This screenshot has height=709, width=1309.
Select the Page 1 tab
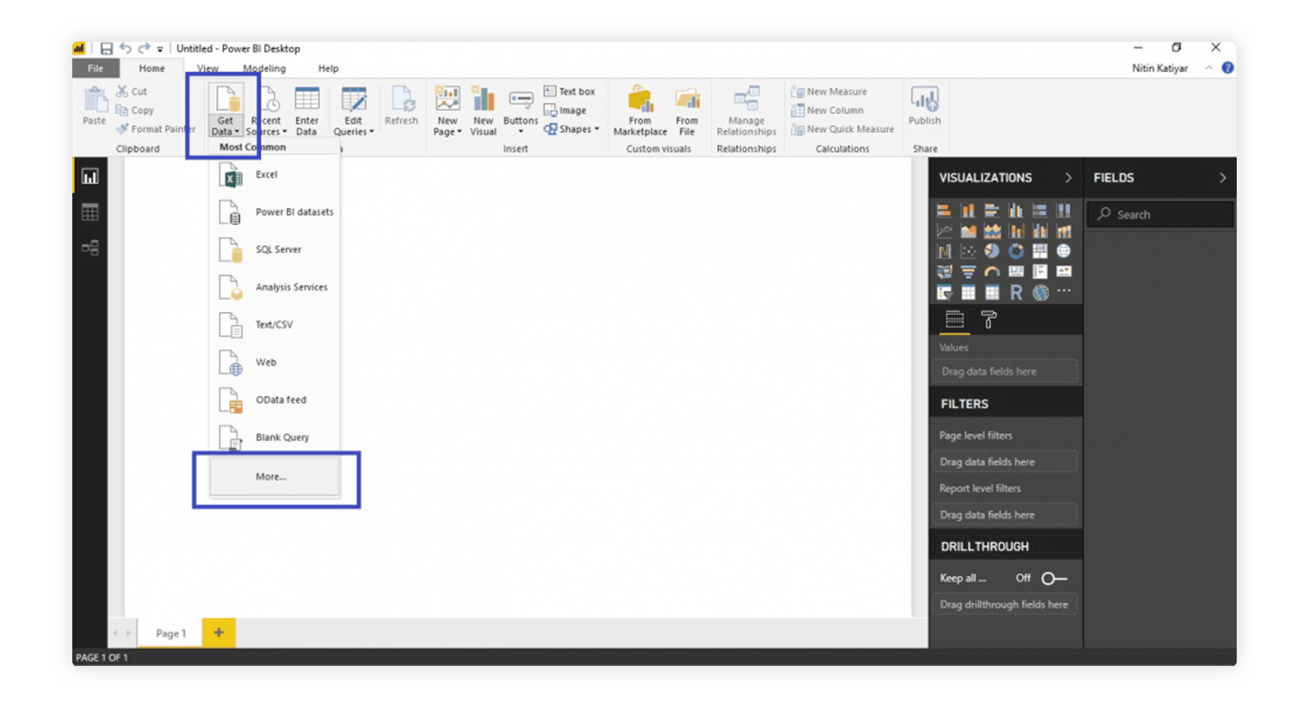[x=170, y=633]
